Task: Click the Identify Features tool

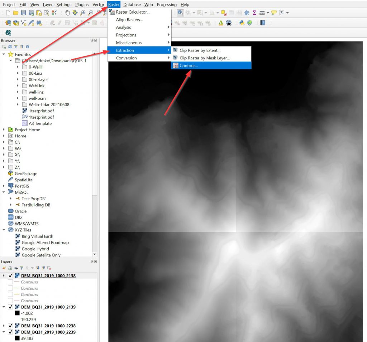Action: point(180,13)
